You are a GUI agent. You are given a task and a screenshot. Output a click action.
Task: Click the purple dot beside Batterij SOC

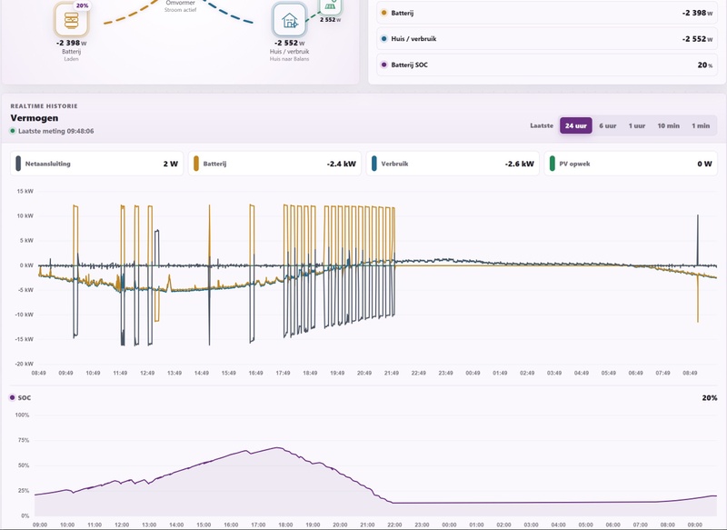[x=383, y=65]
